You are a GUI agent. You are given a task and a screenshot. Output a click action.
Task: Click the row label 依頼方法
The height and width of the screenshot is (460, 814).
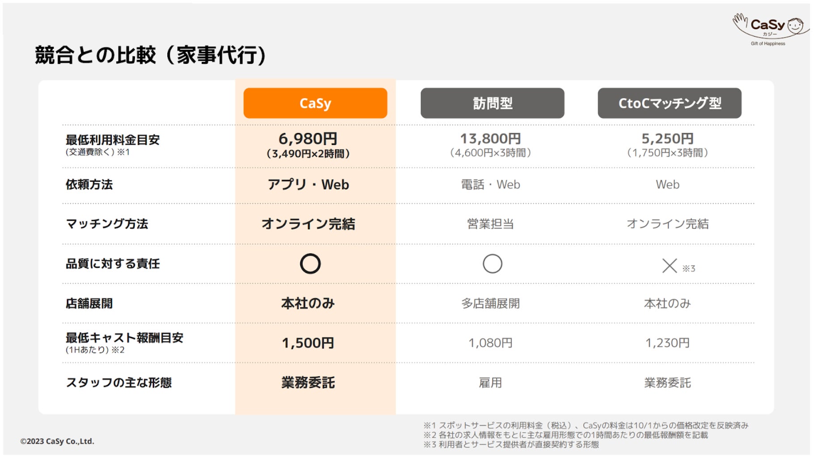89,184
